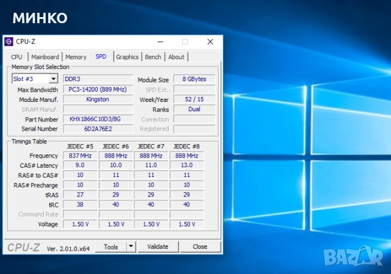Click tRAS value 27
Viewport: 391px width, 274px height.
tap(80, 195)
